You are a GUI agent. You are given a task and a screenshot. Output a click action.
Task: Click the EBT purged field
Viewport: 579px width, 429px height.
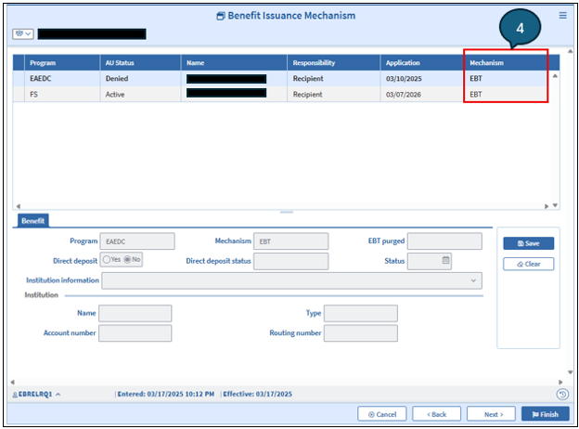(x=444, y=240)
